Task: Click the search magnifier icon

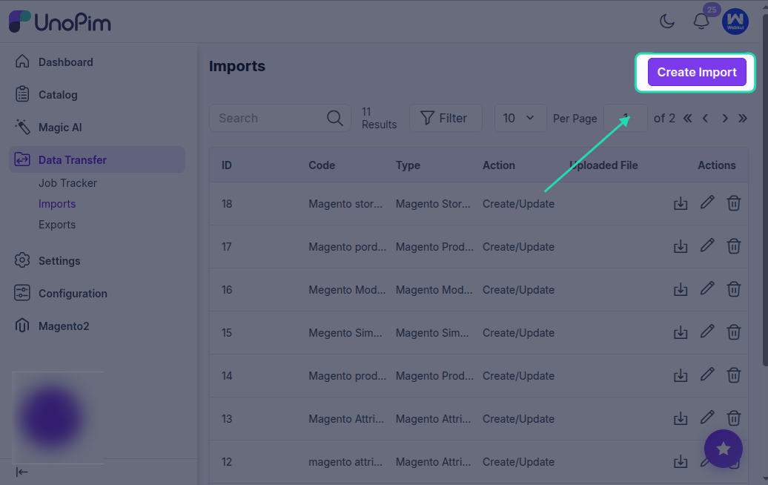Action: [x=334, y=118]
